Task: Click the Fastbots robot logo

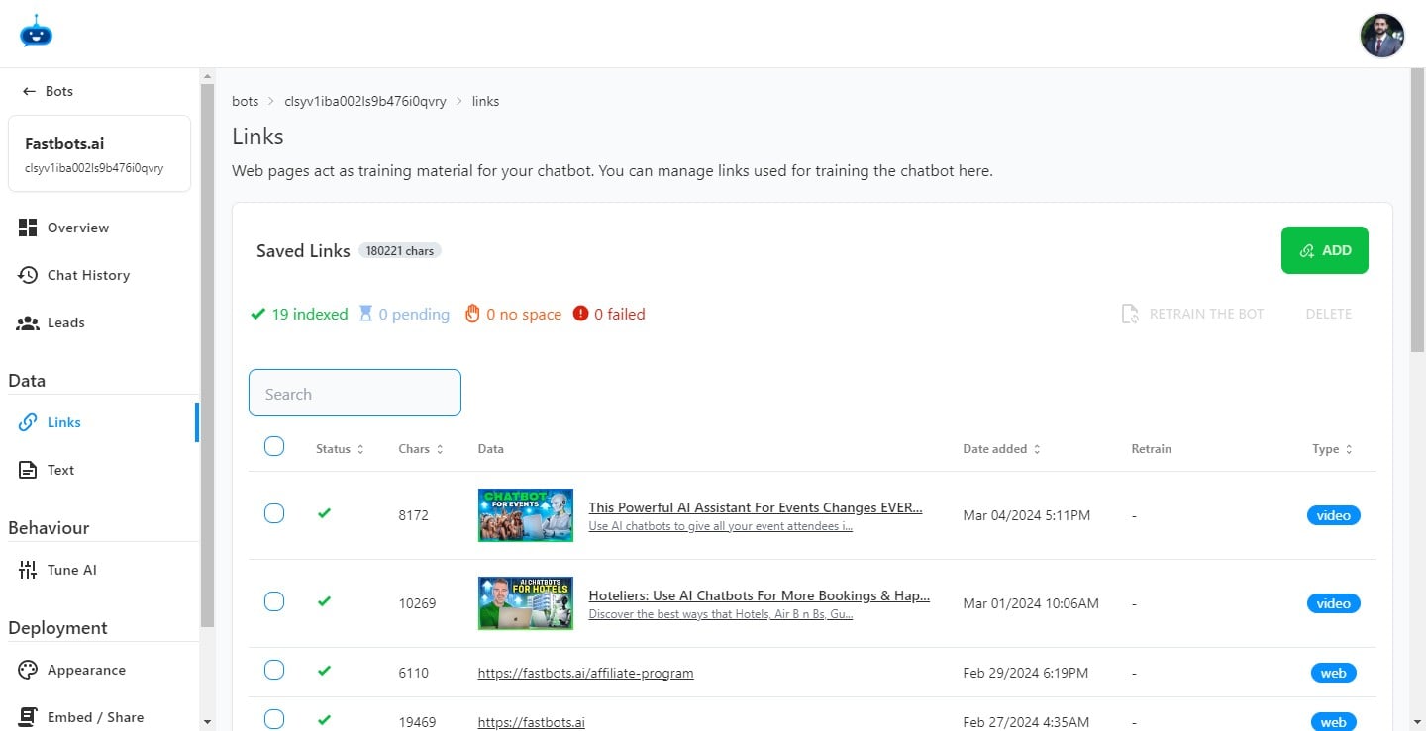Action: 36,31
